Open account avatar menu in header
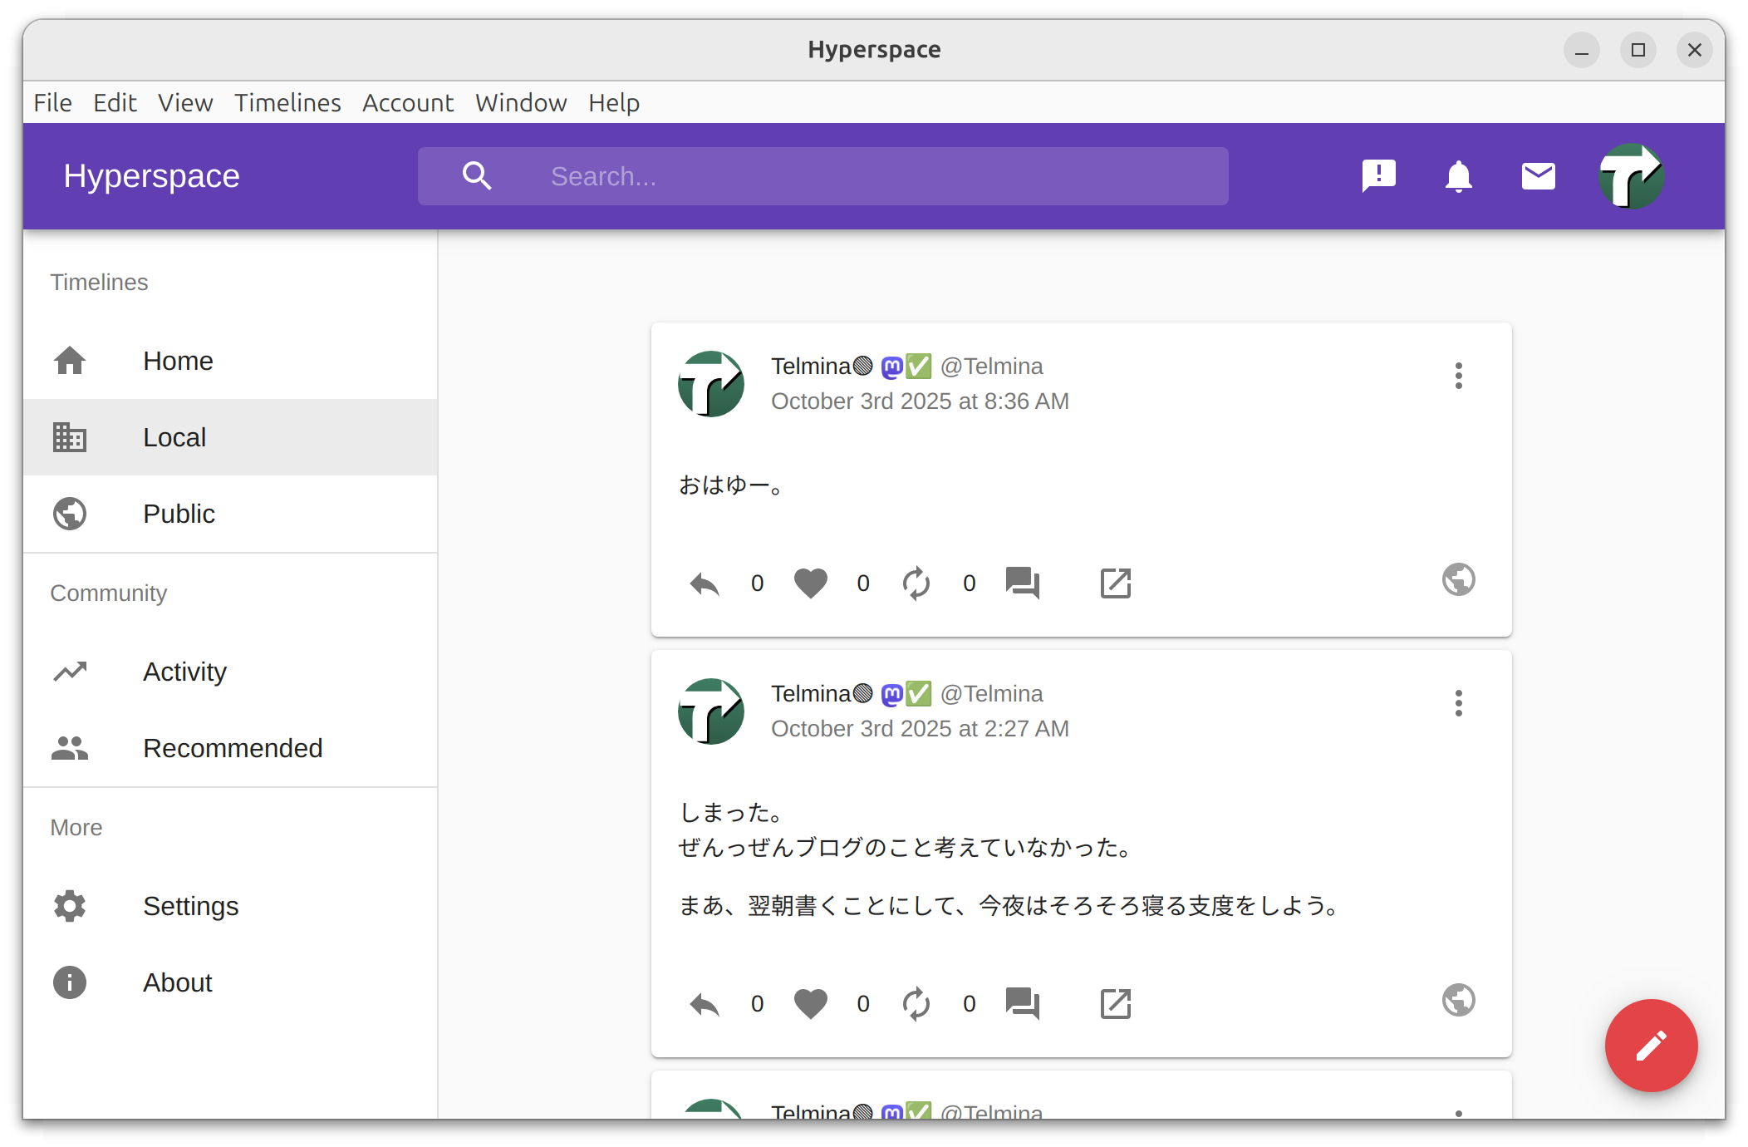This screenshot has height=1147, width=1748. tap(1630, 176)
